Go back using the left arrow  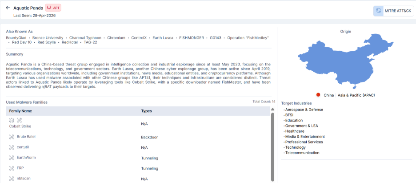pos(8,8)
